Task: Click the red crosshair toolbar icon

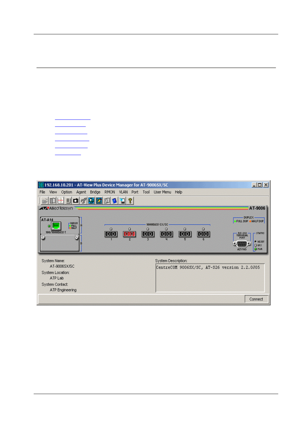Action: [x=60, y=201]
